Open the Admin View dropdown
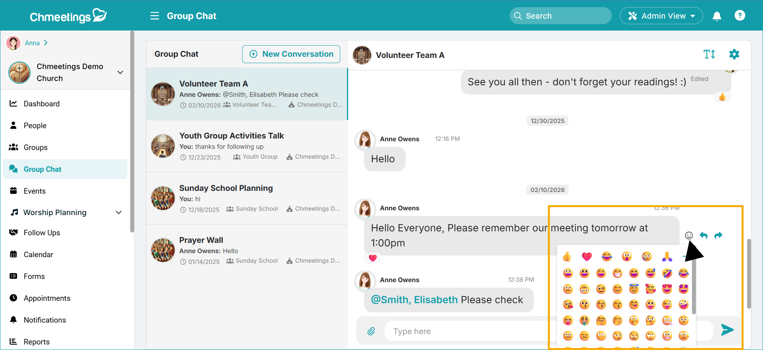This screenshot has width=763, height=350. click(x=661, y=16)
